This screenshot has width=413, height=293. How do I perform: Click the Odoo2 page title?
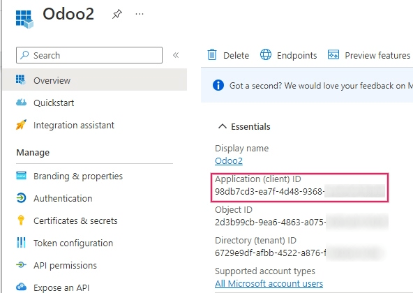tap(68, 14)
